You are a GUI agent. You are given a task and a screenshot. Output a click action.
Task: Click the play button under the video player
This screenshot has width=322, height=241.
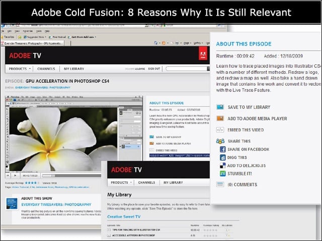coord(15,175)
